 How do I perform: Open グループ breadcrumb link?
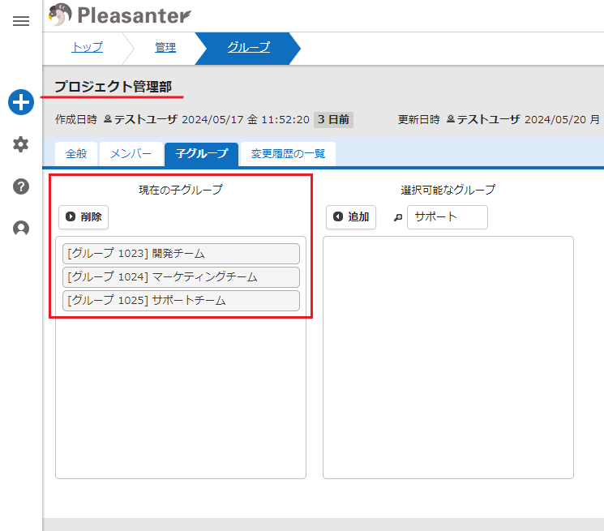(x=248, y=47)
